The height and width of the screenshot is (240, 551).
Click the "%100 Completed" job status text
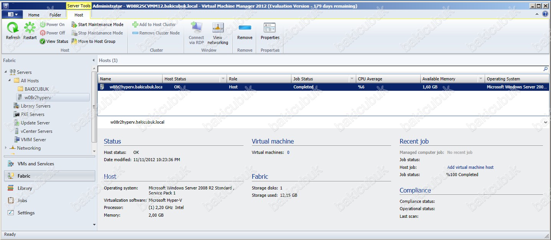(462, 175)
